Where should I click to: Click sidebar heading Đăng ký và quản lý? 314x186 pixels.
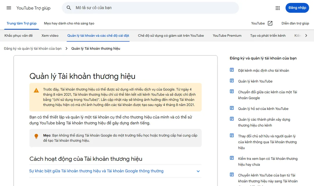point(263,58)
